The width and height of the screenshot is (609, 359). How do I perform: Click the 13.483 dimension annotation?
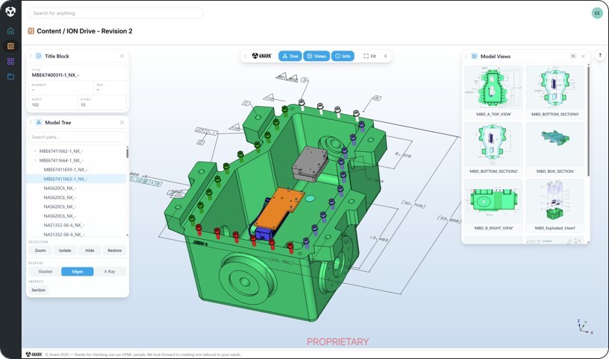(x=378, y=238)
